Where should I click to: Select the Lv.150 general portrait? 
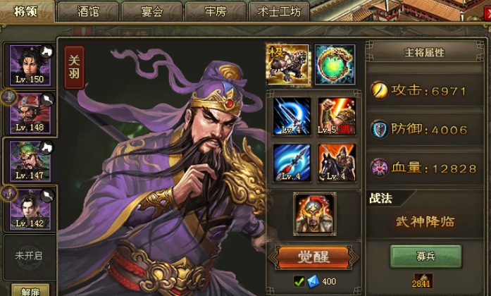pos(30,65)
